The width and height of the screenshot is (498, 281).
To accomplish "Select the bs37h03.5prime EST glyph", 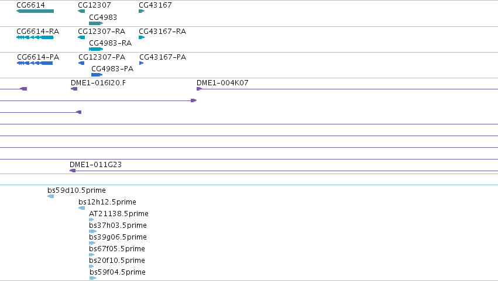I will (92, 231).
